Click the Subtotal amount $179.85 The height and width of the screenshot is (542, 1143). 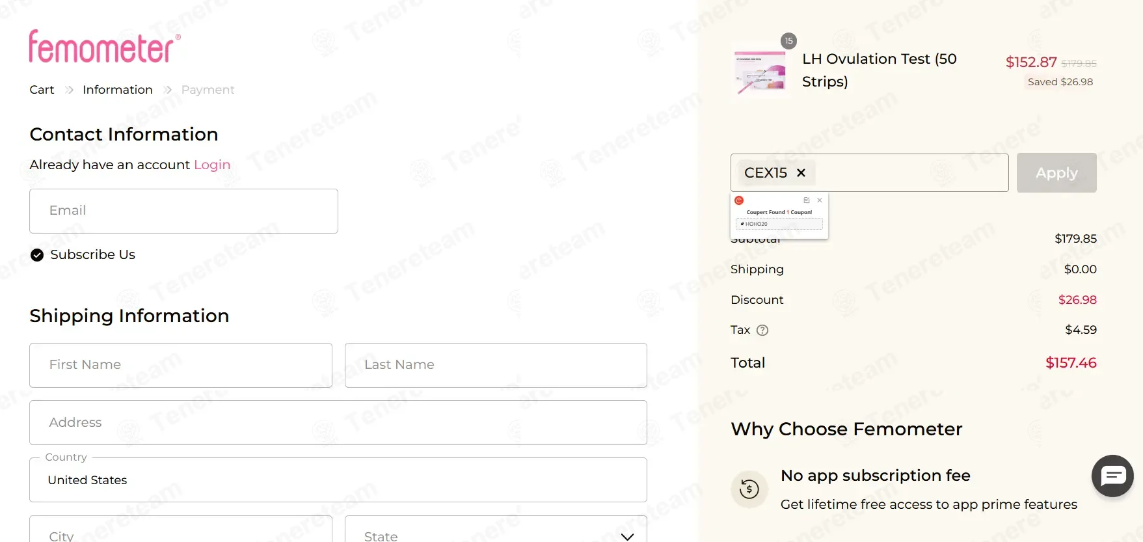(1075, 239)
